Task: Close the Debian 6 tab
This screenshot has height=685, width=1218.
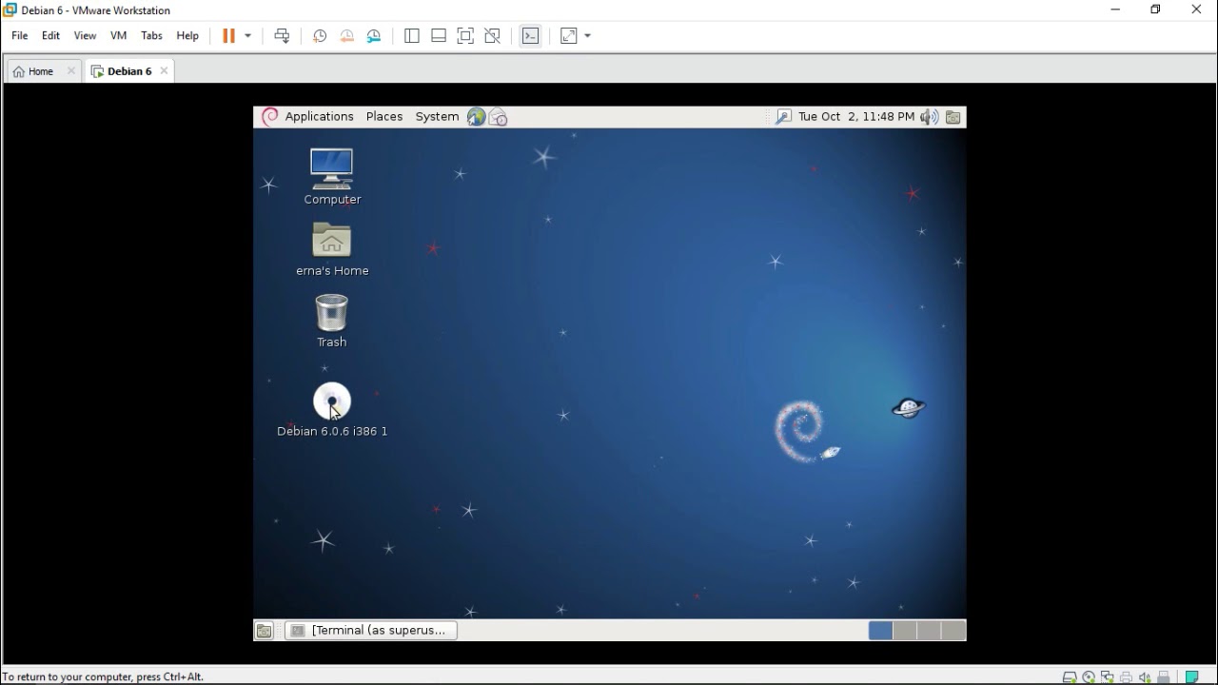Action: pos(164,71)
